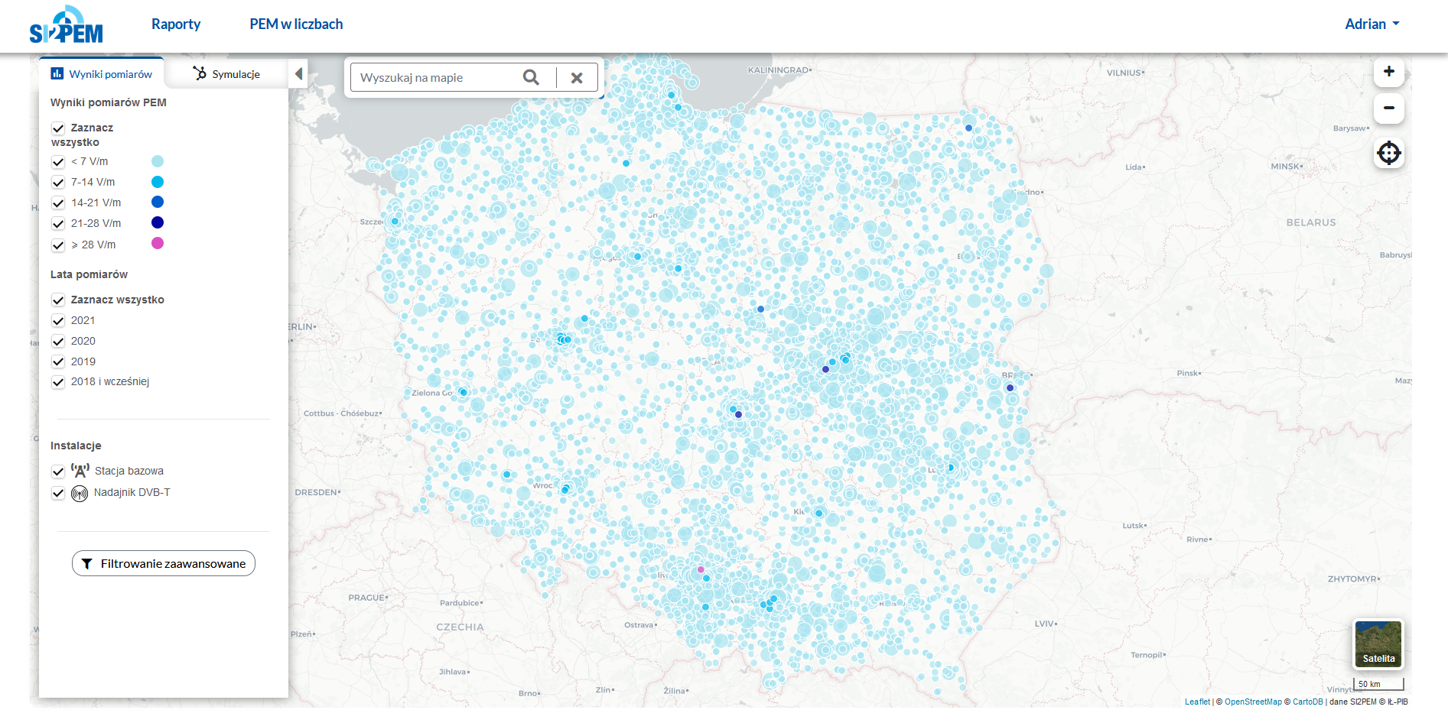Image resolution: width=1448 pixels, height=713 pixels.
Task: Open the Adrian account dropdown
Action: pos(1372,24)
